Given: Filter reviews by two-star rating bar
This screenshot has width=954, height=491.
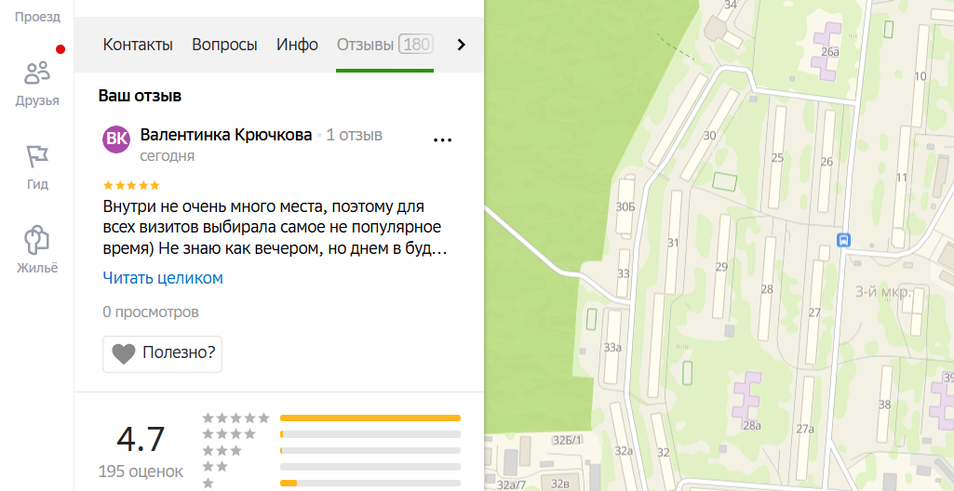Looking at the screenshot, I should 370,467.
